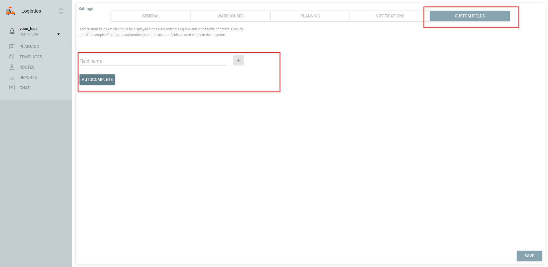Expand the voan_test account dropdown arrow

pyautogui.click(x=59, y=34)
